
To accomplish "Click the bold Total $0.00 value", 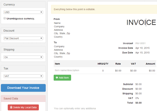I will [x=138, y=103].
